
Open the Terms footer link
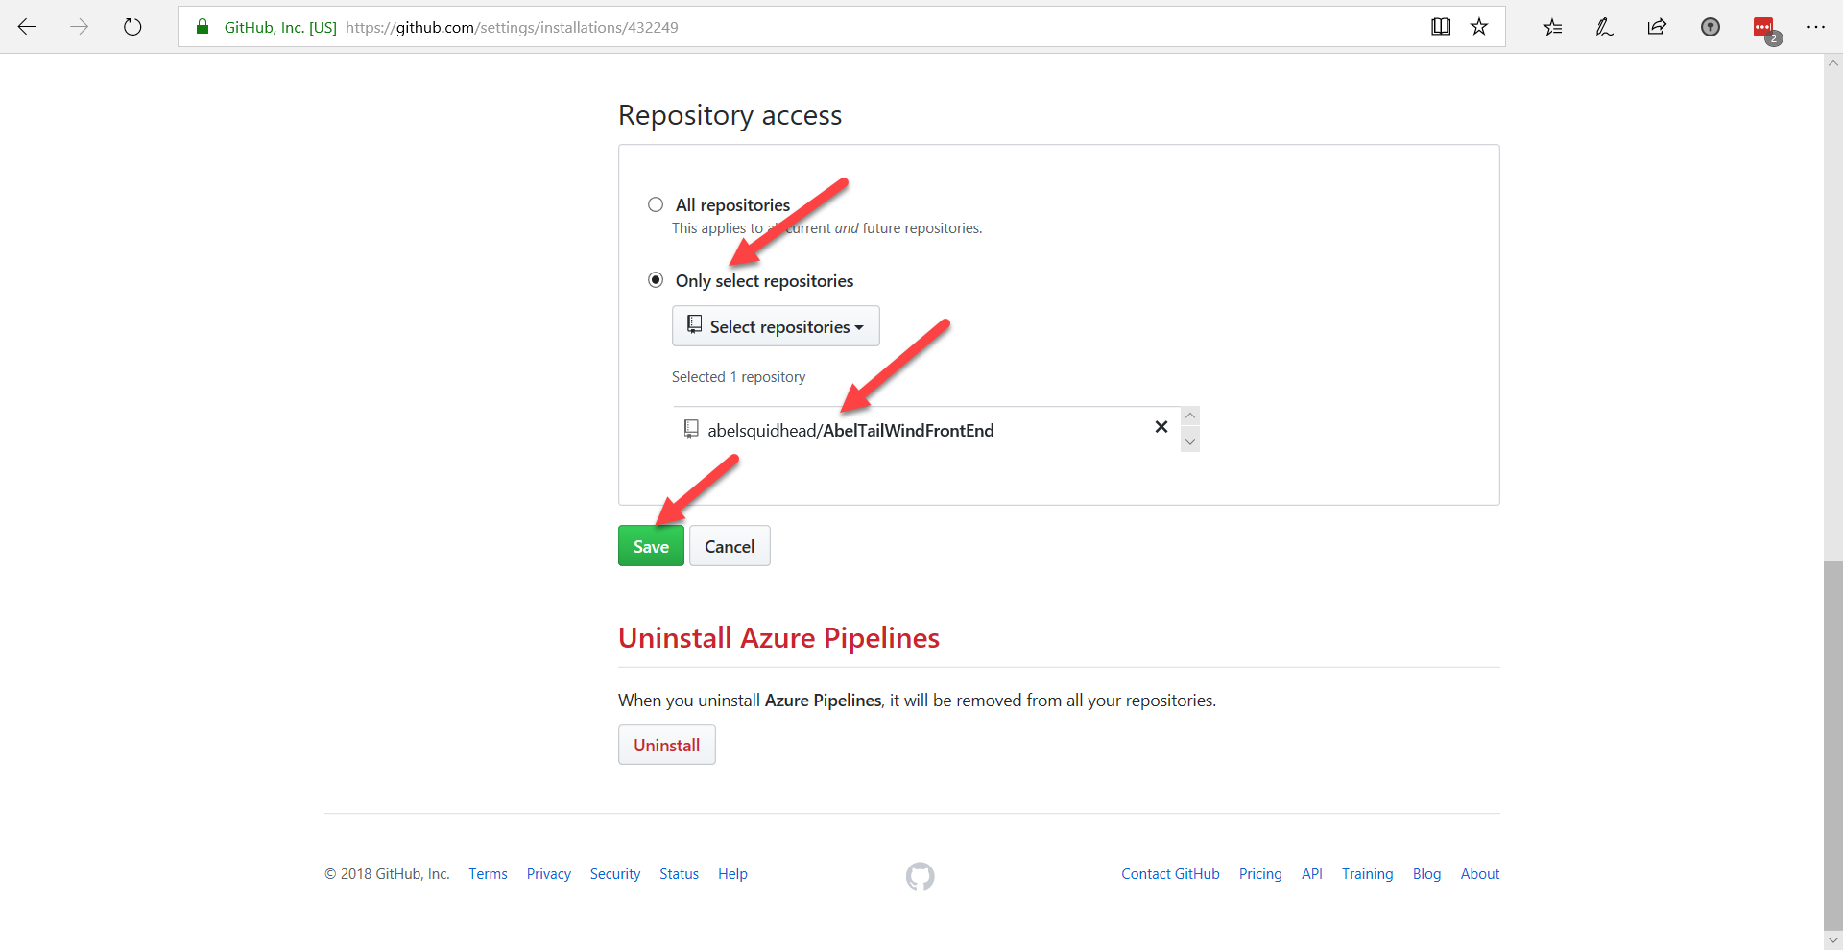point(488,874)
